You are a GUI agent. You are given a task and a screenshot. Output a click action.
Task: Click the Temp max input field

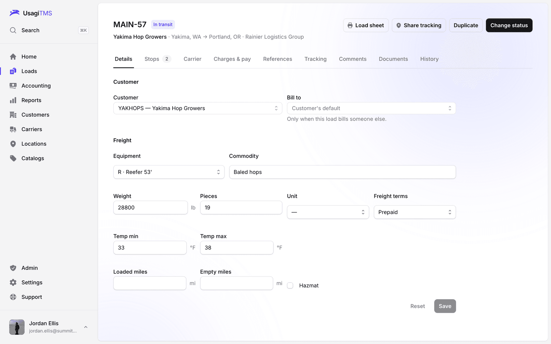[x=237, y=248]
